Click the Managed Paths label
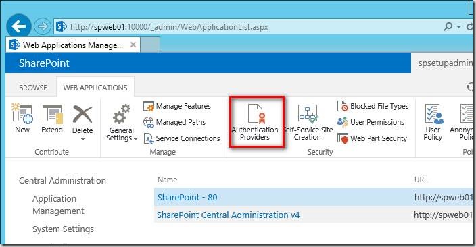This screenshot has width=476, height=247. pyautogui.click(x=181, y=122)
